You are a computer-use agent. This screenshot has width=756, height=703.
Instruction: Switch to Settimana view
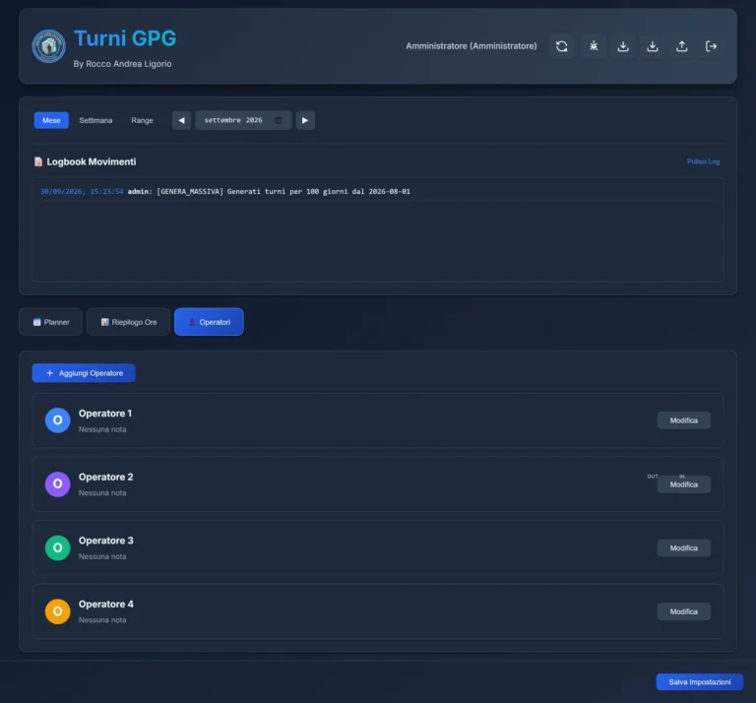[x=95, y=120]
